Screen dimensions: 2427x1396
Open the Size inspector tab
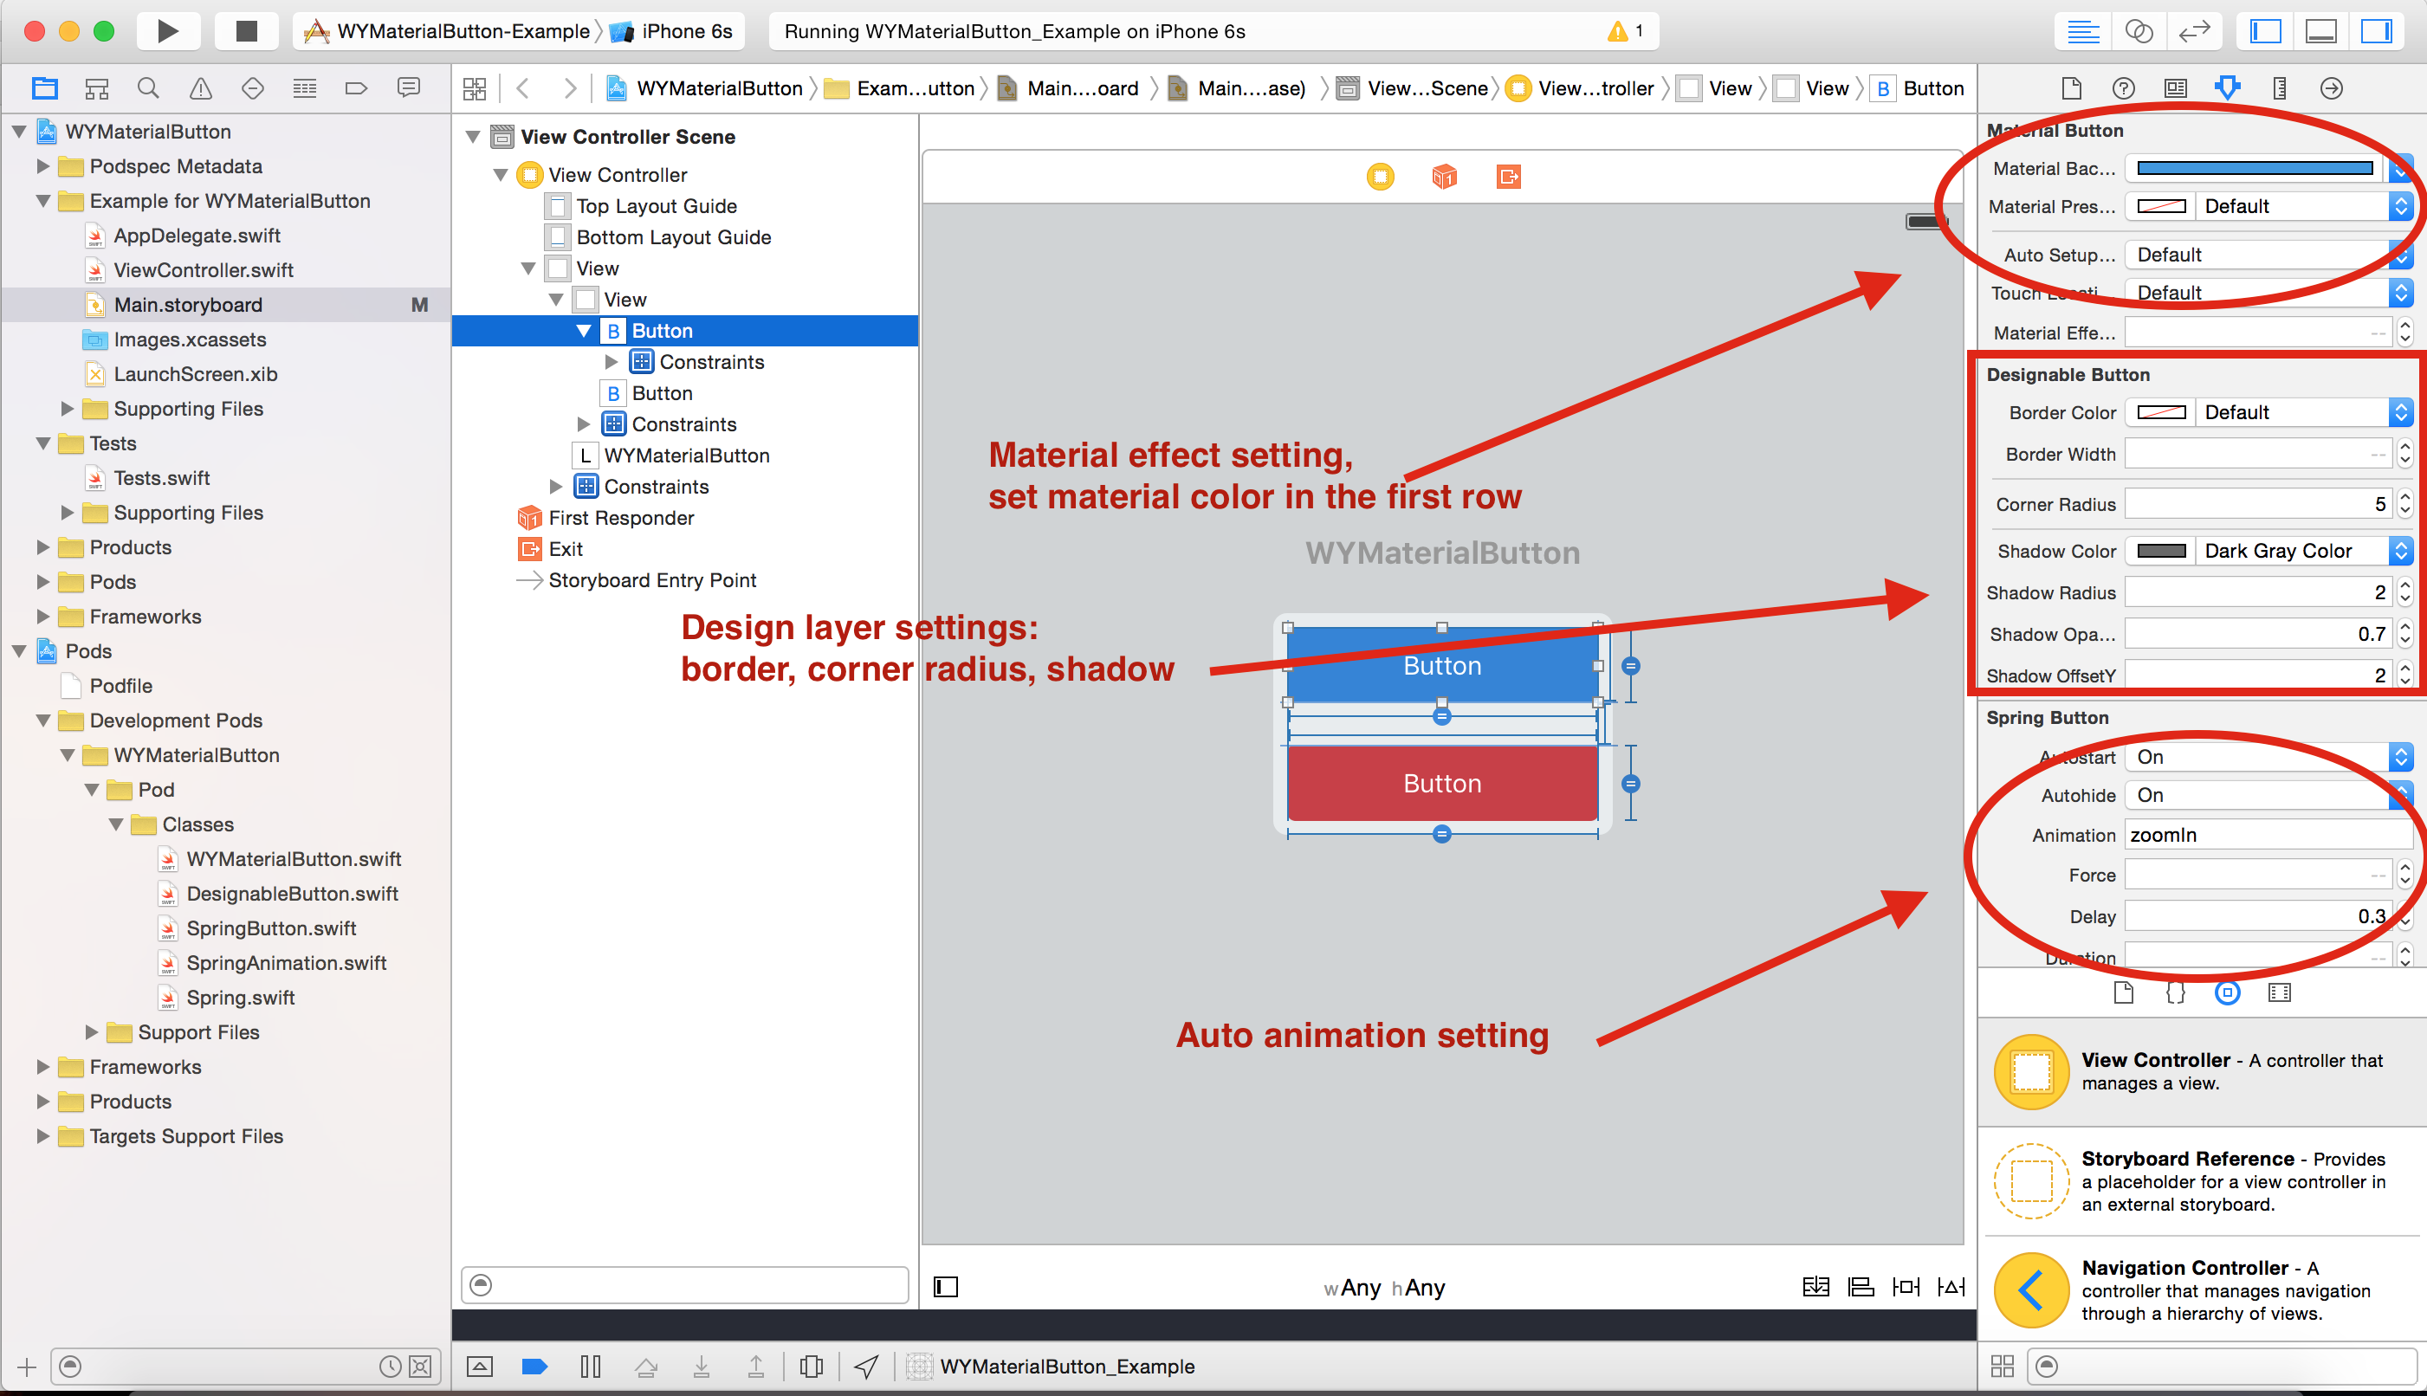2280,88
